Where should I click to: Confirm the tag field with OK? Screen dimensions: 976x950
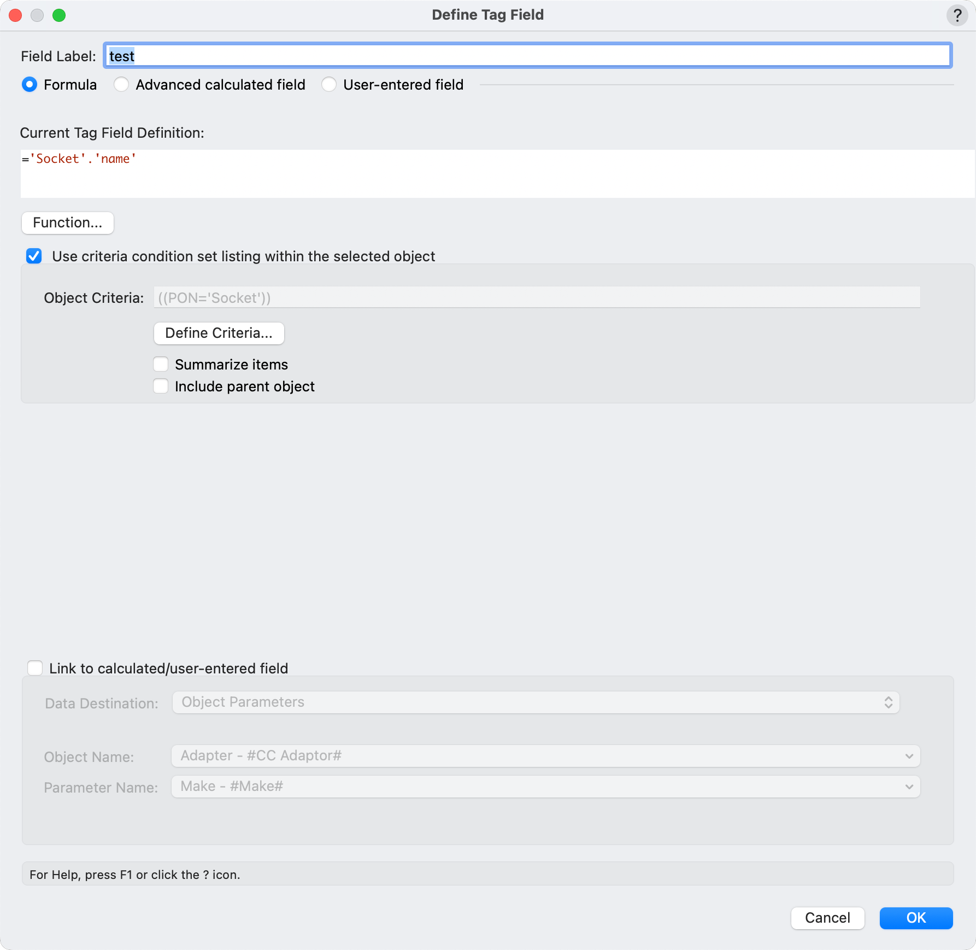(x=916, y=918)
